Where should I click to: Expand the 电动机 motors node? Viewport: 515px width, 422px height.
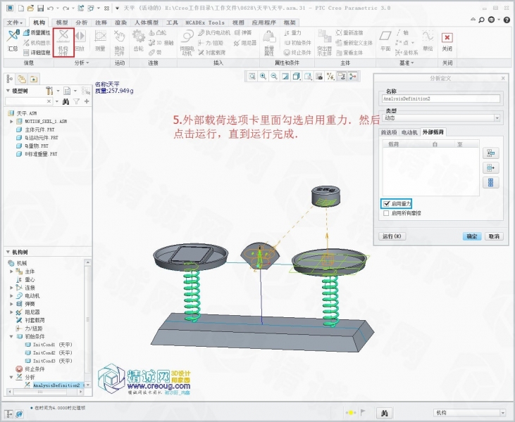point(11,296)
